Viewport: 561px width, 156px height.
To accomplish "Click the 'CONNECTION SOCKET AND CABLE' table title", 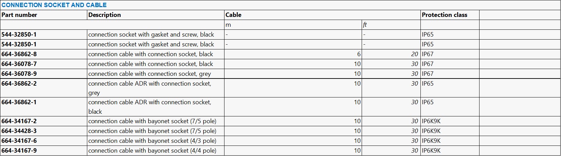I will tap(54, 5).
